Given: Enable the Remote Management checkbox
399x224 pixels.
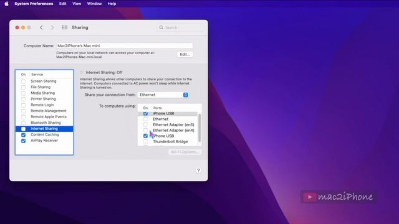Looking at the screenshot, I should (x=24, y=111).
